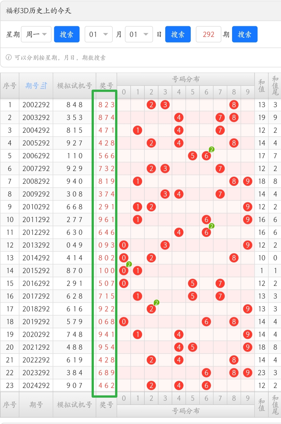Click red ball 5 in row 2021292
This screenshot has height=424, width=281.
point(193,347)
